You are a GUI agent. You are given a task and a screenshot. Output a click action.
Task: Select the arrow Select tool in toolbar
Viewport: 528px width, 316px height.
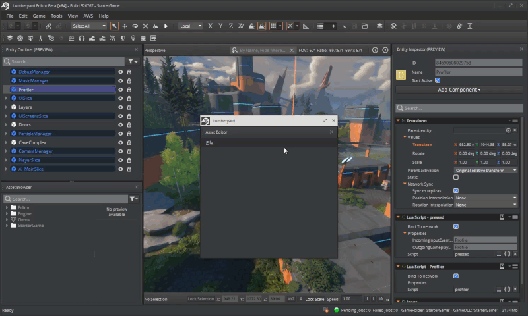[114, 26]
